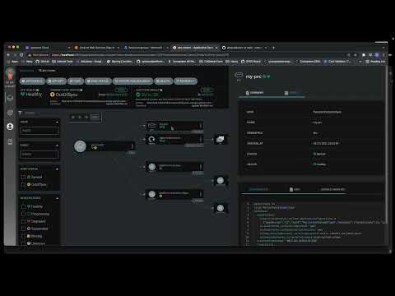The image size is (395, 296).
Task: Open the Reading list in bookmarks bar
Action: (x=375, y=62)
